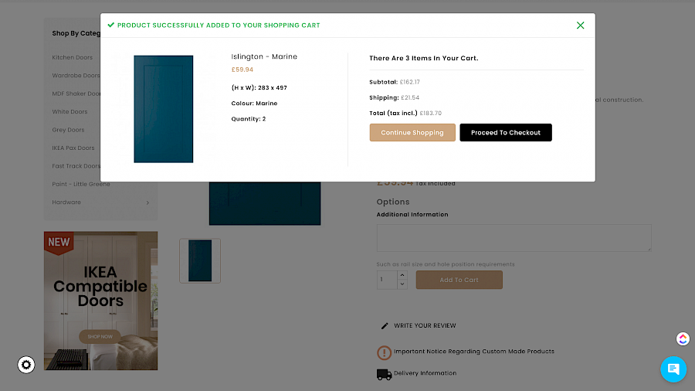Click Shop Now on IKEA Compatible Doors banner
This screenshot has height=391, width=695.
point(100,336)
